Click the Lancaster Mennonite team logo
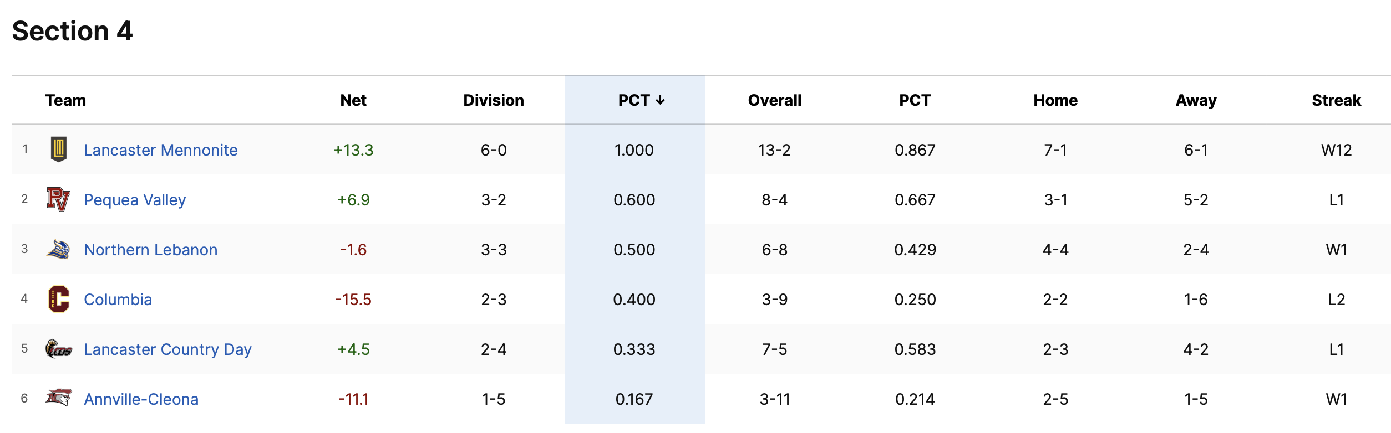Viewport: 1391px width, 433px height. [58, 150]
